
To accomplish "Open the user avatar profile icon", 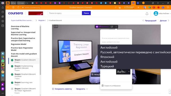I will point(156,13).
